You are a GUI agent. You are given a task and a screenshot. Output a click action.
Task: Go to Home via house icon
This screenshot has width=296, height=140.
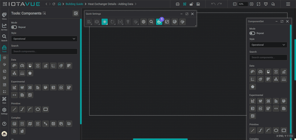pos(59,4)
